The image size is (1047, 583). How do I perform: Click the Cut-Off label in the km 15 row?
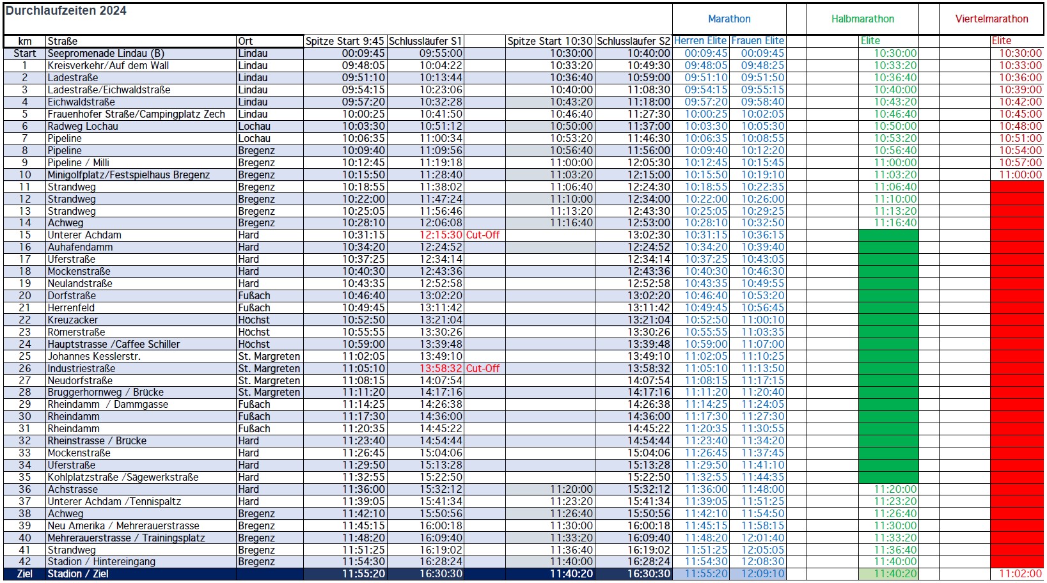pyautogui.click(x=483, y=235)
